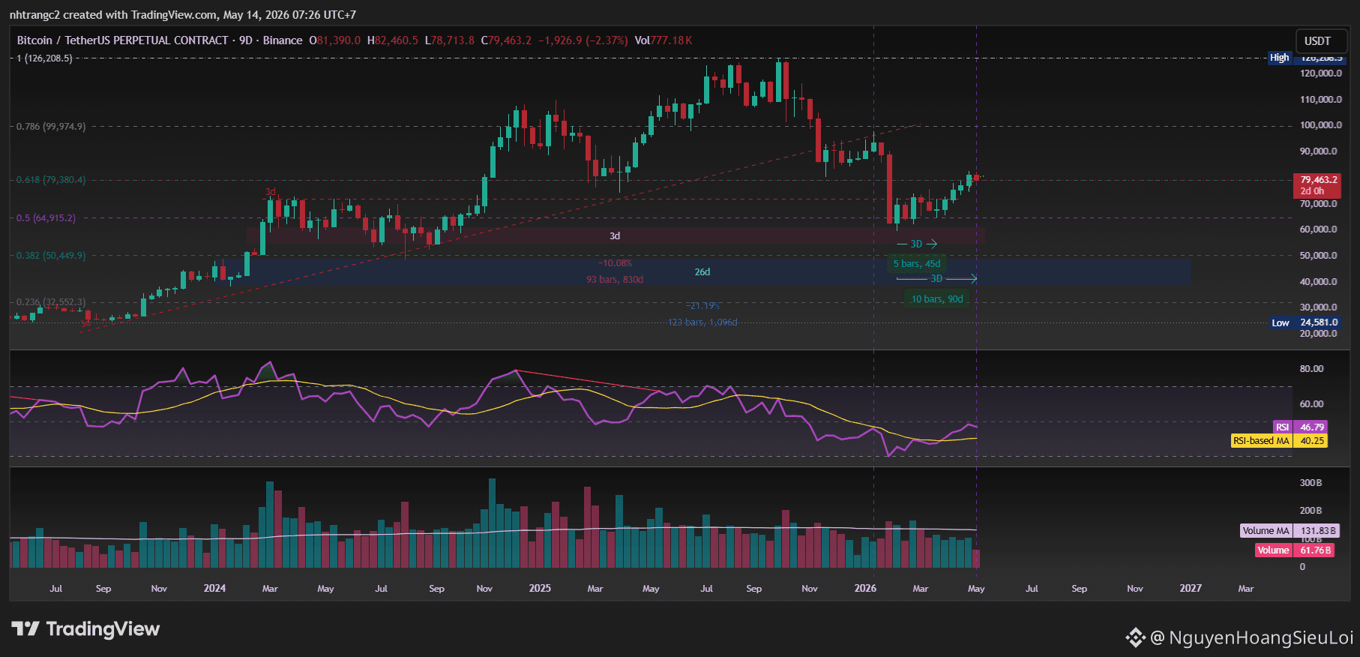Click the 26d label in the blue zone
Image resolution: width=1360 pixels, height=657 pixels.
tap(702, 272)
